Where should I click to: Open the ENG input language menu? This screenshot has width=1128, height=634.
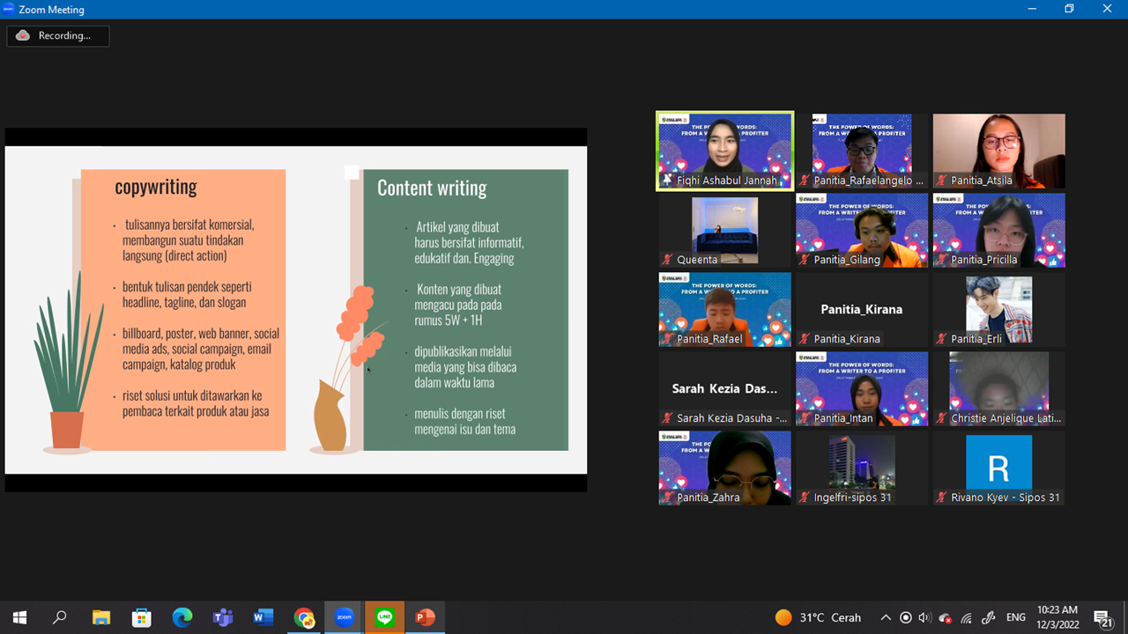pyautogui.click(x=1016, y=617)
